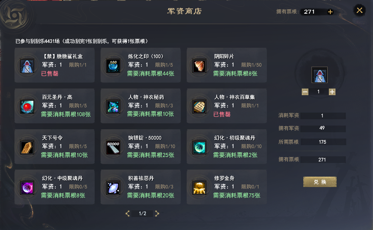The width and height of the screenshot is (373, 230).
Task: Go to previous shop page arrow
Action: pyautogui.click(x=128, y=214)
